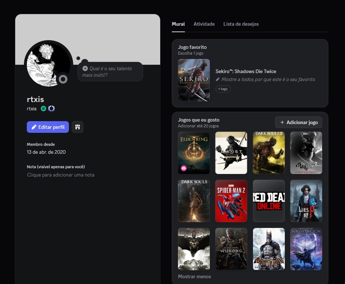Click the date '13 de abr. de 2020'
The image size is (345, 284).
(x=46, y=152)
